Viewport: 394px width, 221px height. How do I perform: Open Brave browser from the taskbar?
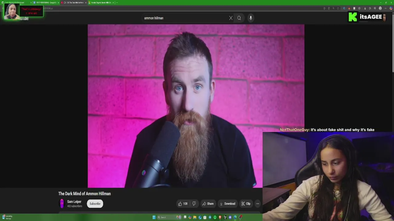click(x=220, y=217)
